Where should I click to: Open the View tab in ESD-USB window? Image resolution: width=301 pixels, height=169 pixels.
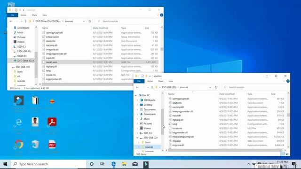tap(171, 81)
